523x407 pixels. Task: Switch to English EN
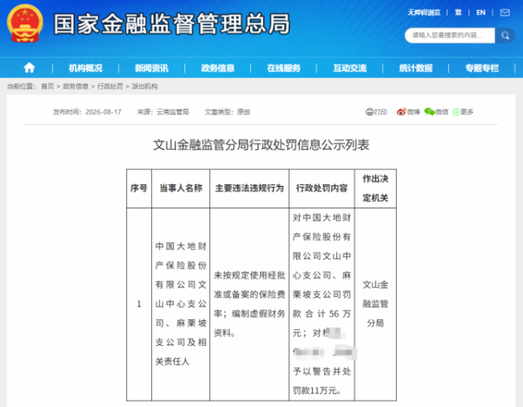(480, 13)
